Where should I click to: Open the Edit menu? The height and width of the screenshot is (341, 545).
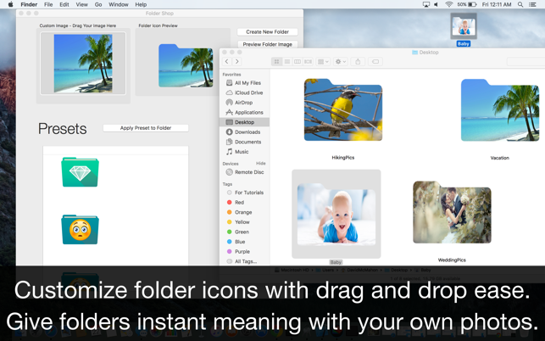coord(64,4)
